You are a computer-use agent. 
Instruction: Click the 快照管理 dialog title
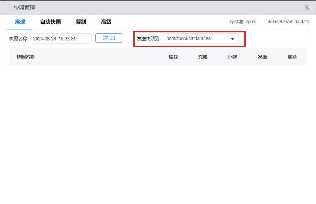tap(24, 8)
